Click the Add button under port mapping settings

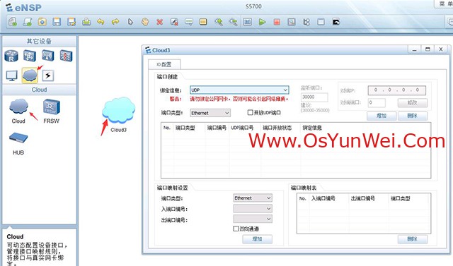[257, 239]
